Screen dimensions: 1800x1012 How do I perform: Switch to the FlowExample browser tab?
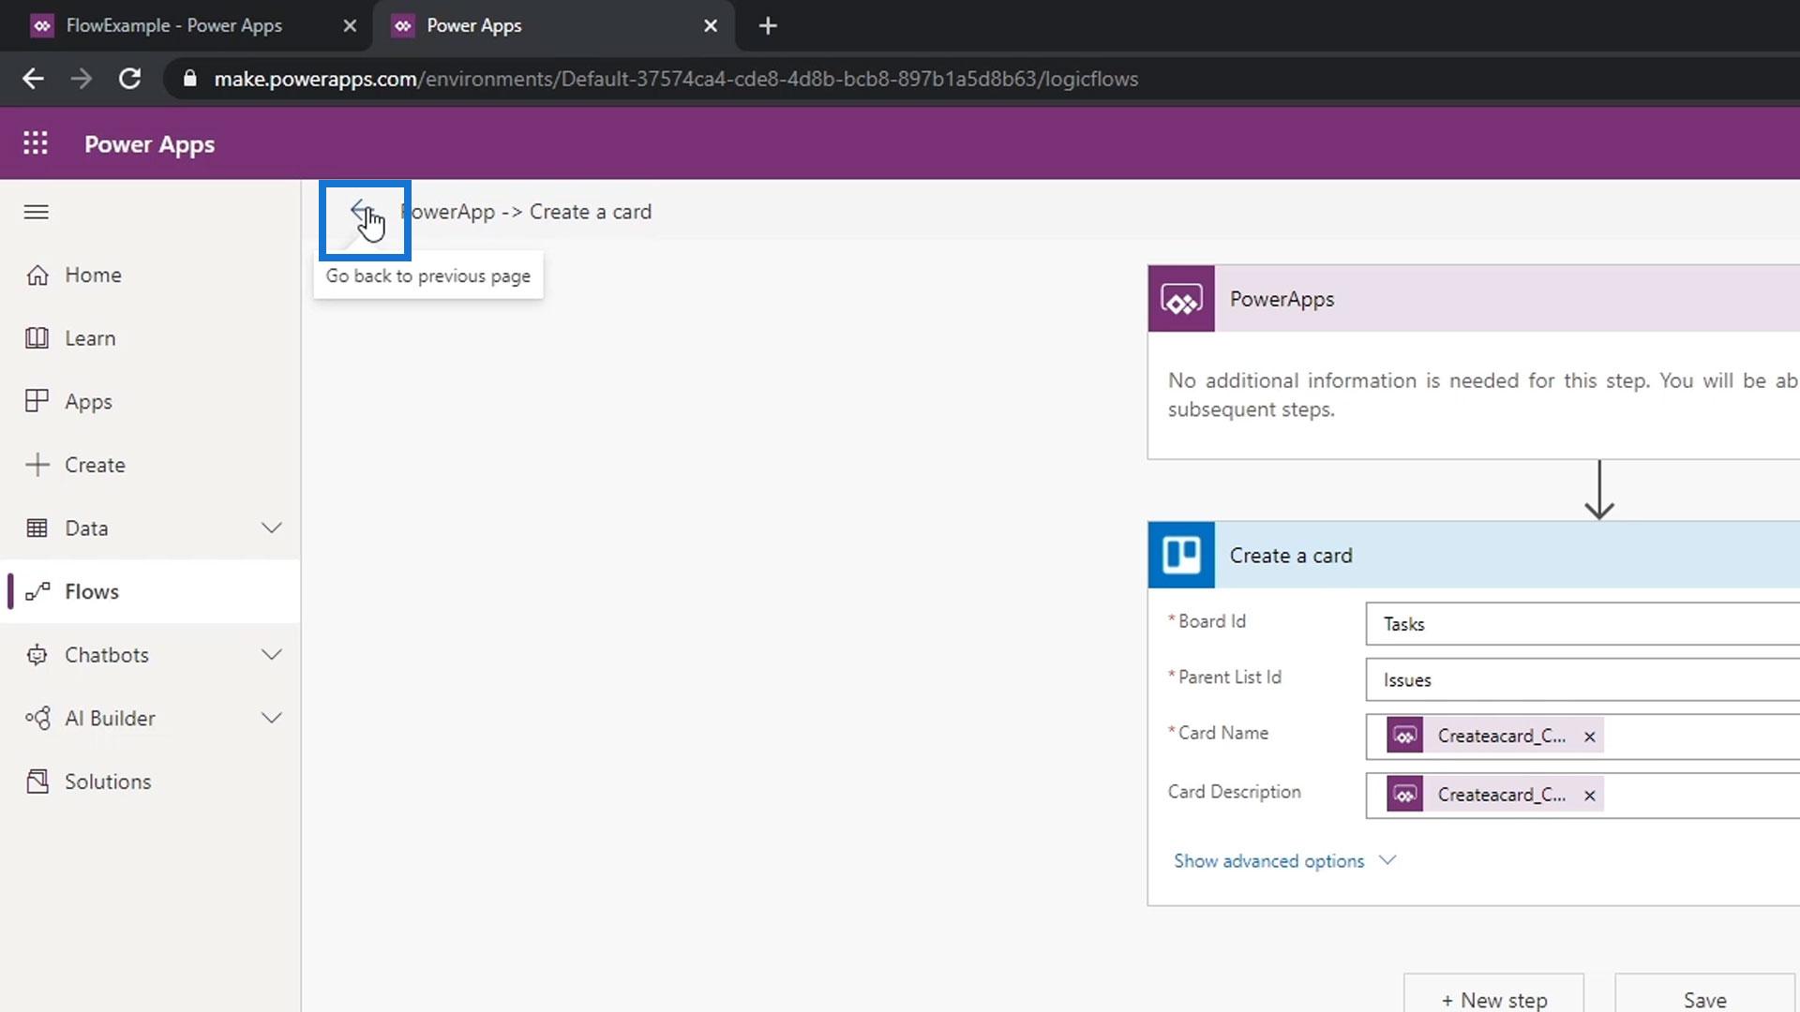click(173, 26)
